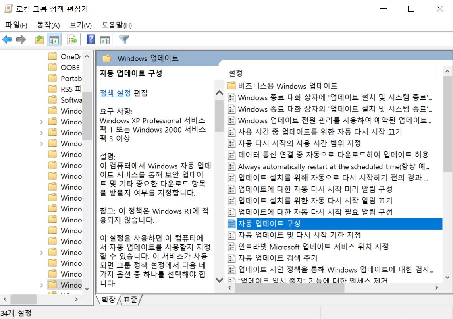453x319 pixels.
Task: Open the 파일(F) menu
Action: click(16, 25)
